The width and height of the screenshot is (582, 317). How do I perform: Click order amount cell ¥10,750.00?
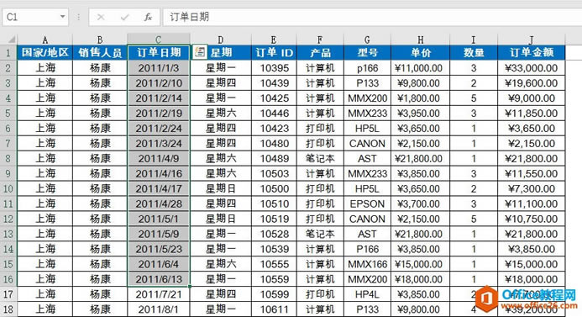coord(531,219)
